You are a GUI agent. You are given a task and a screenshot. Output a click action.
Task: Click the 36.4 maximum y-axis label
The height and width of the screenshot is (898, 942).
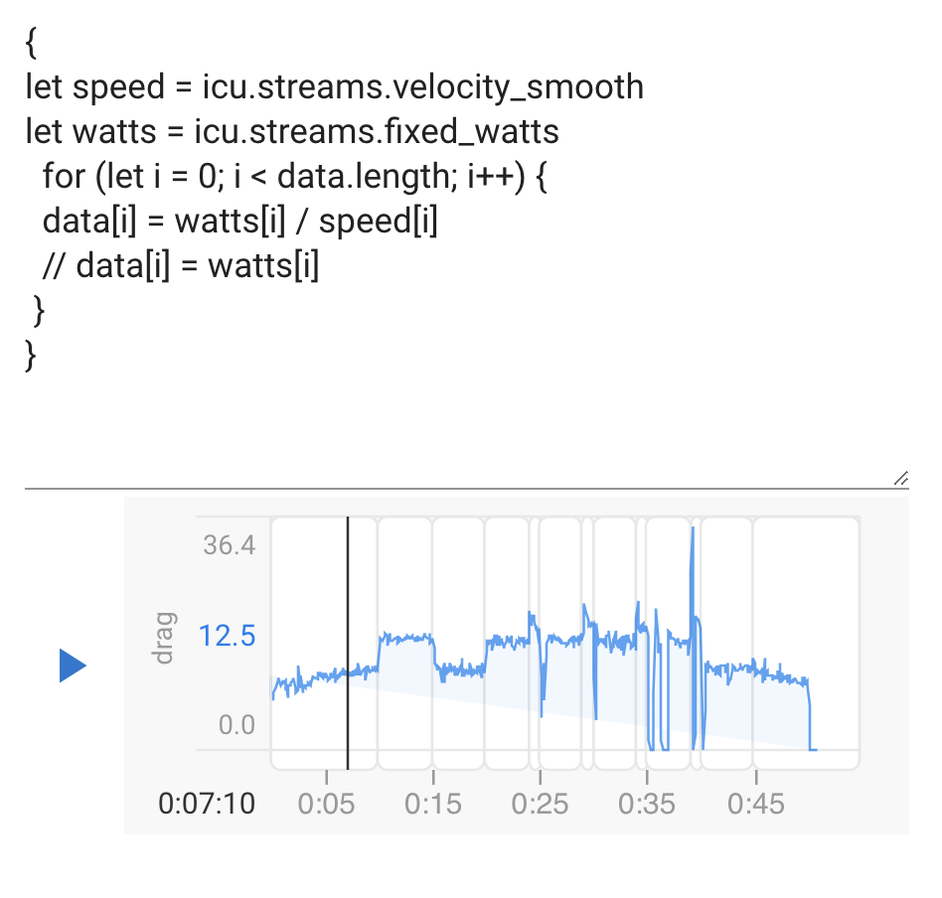click(229, 545)
